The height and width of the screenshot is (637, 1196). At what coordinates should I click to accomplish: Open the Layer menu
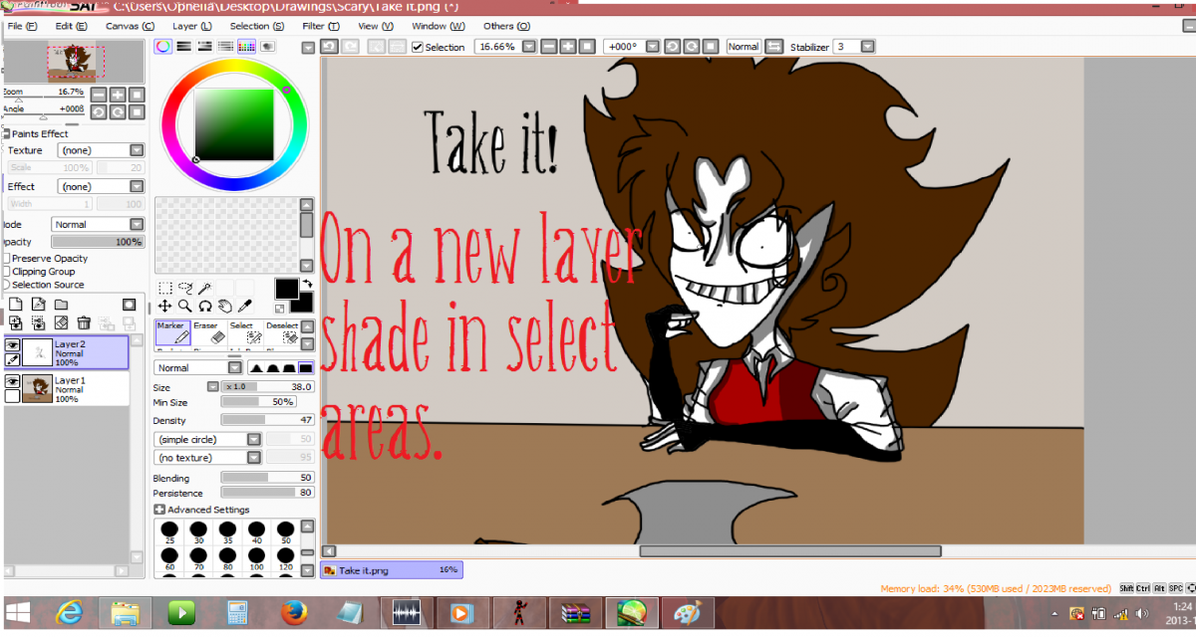191,26
